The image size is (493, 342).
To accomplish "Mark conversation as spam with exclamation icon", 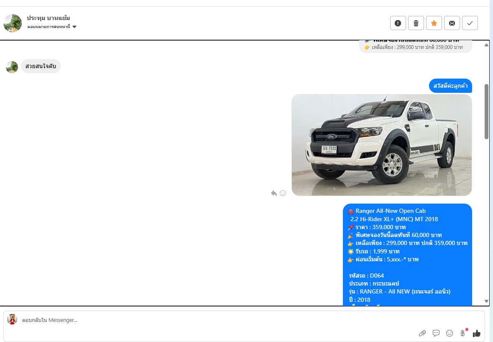I will point(398,23).
